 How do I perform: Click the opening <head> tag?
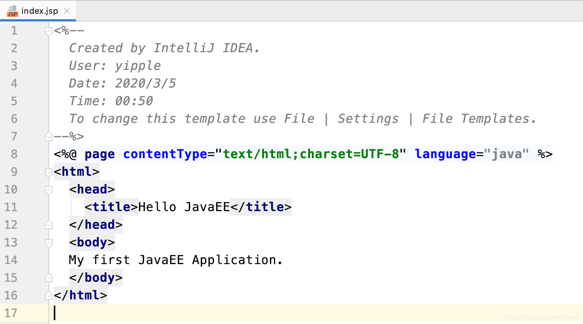92,189
